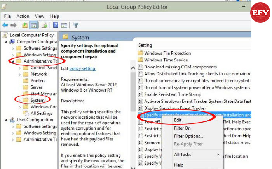Expand Windows Settings under Computer Configuration
Viewport: 272px width, 169px height.
[12, 55]
